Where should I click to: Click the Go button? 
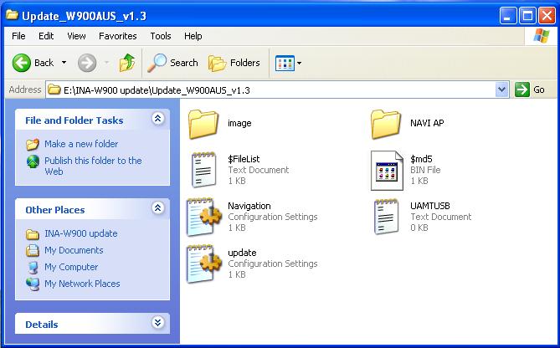(x=530, y=90)
